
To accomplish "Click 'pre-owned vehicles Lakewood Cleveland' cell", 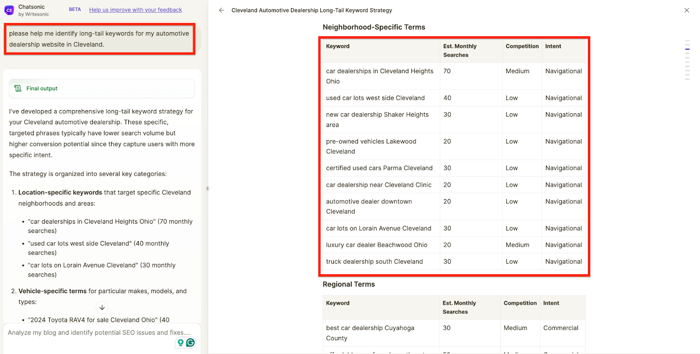I will [x=381, y=146].
